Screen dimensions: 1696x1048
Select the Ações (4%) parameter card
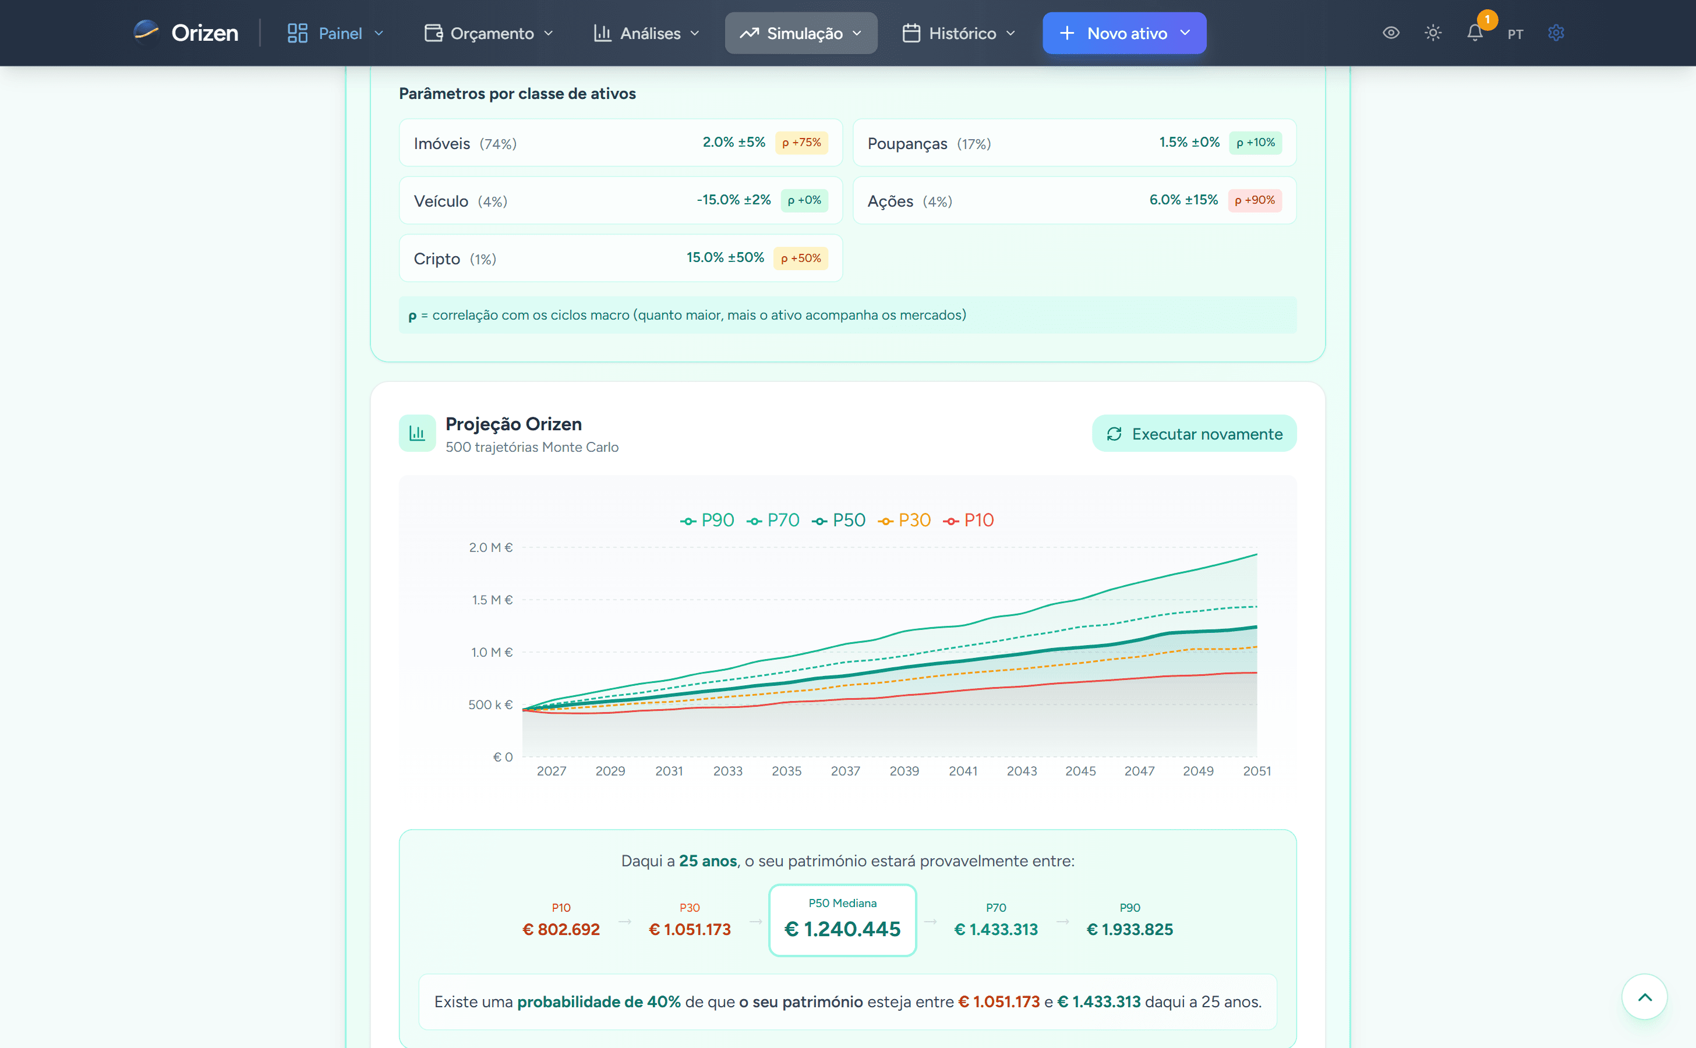pos(1074,200)
